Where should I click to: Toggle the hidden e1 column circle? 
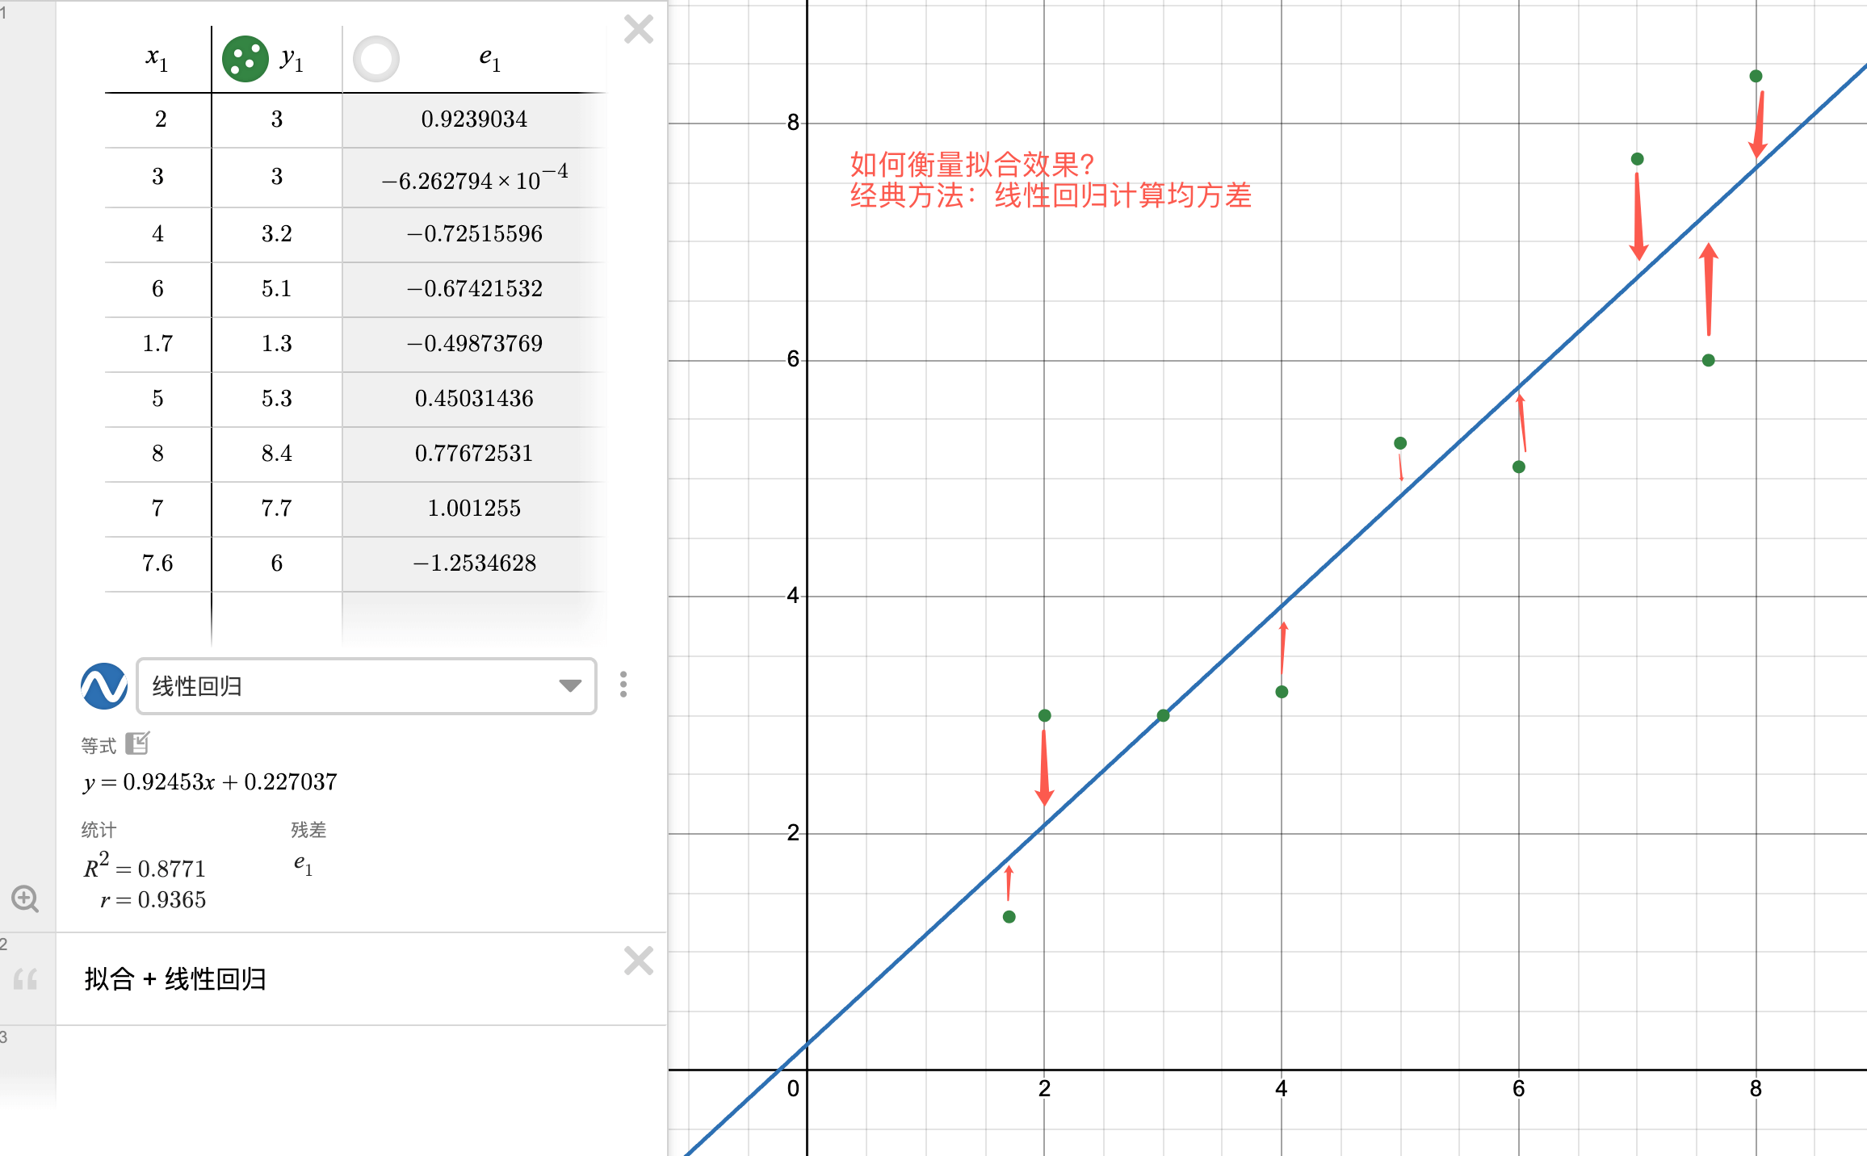376,59
